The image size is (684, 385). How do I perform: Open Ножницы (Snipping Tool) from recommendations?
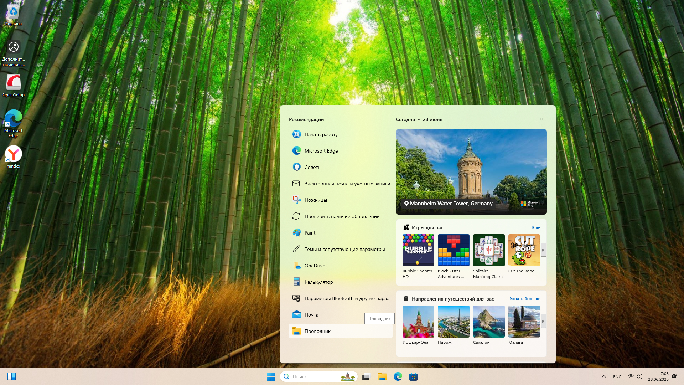click(x=316, y=200)
